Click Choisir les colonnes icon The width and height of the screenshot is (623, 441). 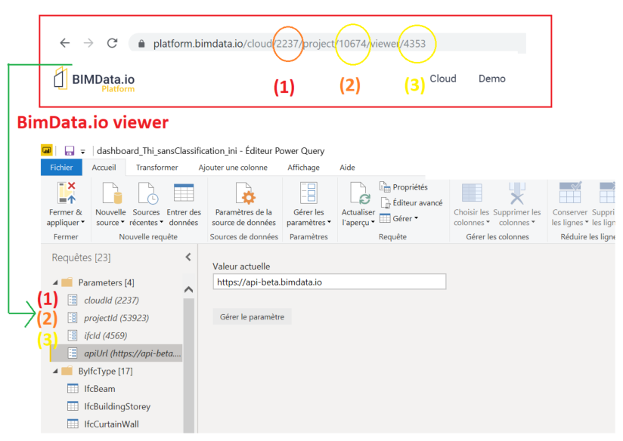click(x=472, y=193)
